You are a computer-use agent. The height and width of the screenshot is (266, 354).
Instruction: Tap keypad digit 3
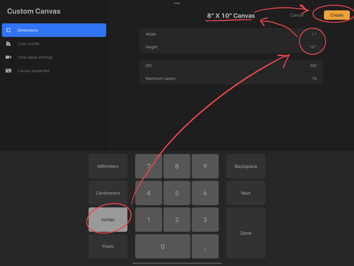[205, 220]
